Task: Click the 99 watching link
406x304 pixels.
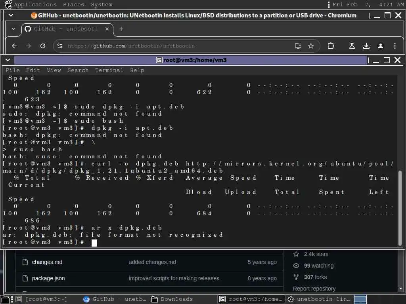Action: point(319,266)
